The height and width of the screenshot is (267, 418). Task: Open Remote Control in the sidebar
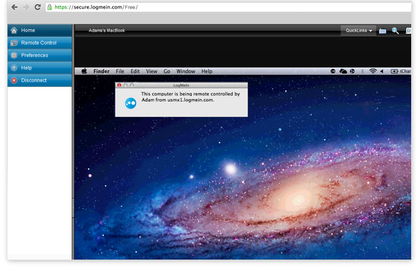(40, 43)
